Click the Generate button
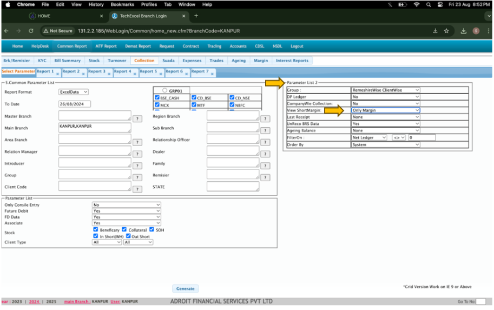 (185, 289)
